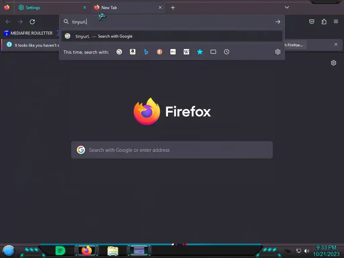This screenshot has width=344, height=258.
Task: Open search settings gear in dropdown
Action: pos(278,52)
